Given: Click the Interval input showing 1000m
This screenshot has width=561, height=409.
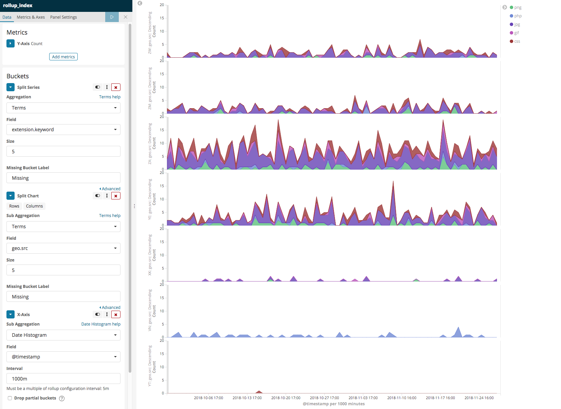Looking at the screenshot, I should coord(63,378).
